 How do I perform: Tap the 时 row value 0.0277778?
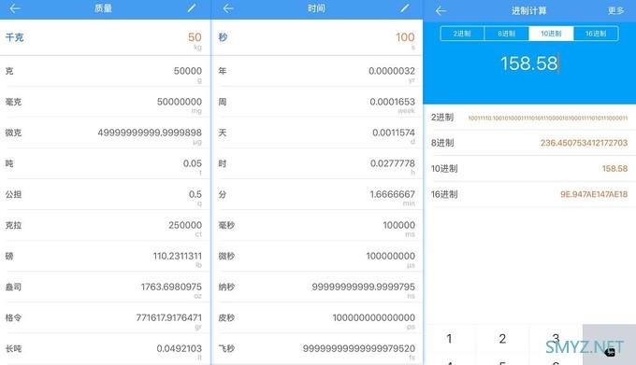pos(393,163)
